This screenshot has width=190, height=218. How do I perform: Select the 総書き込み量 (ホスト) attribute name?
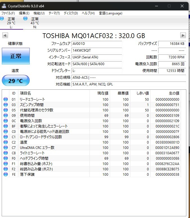(36, 164)
